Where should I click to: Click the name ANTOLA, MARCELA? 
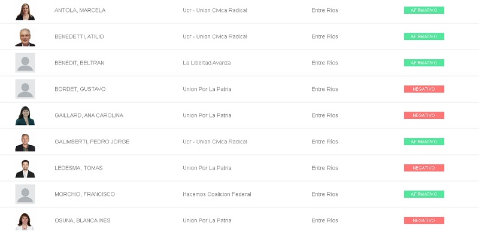80,10
